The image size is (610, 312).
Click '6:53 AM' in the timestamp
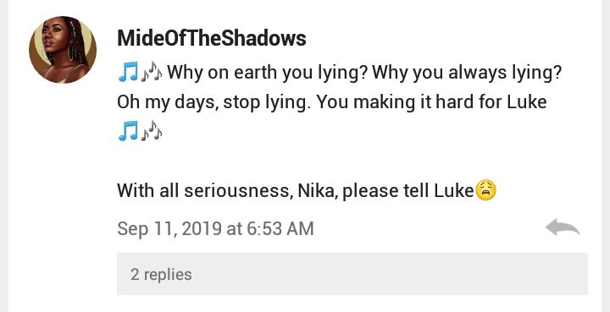tap(280, 228)
